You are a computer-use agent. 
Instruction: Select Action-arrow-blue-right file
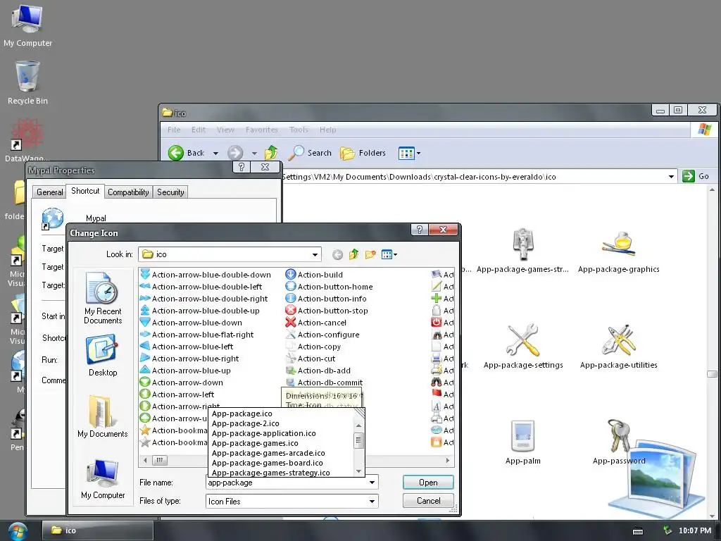[189, 359]
